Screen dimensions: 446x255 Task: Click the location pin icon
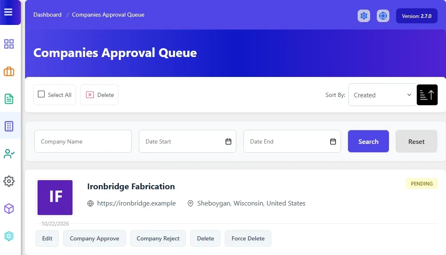tap(190, 203)
